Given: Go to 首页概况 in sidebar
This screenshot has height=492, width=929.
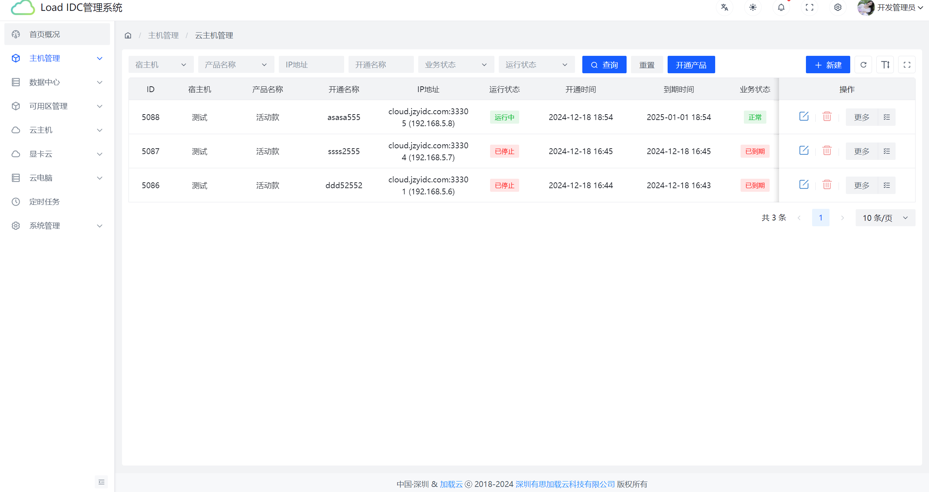Looking at the screenshot, I should point(57,34).
